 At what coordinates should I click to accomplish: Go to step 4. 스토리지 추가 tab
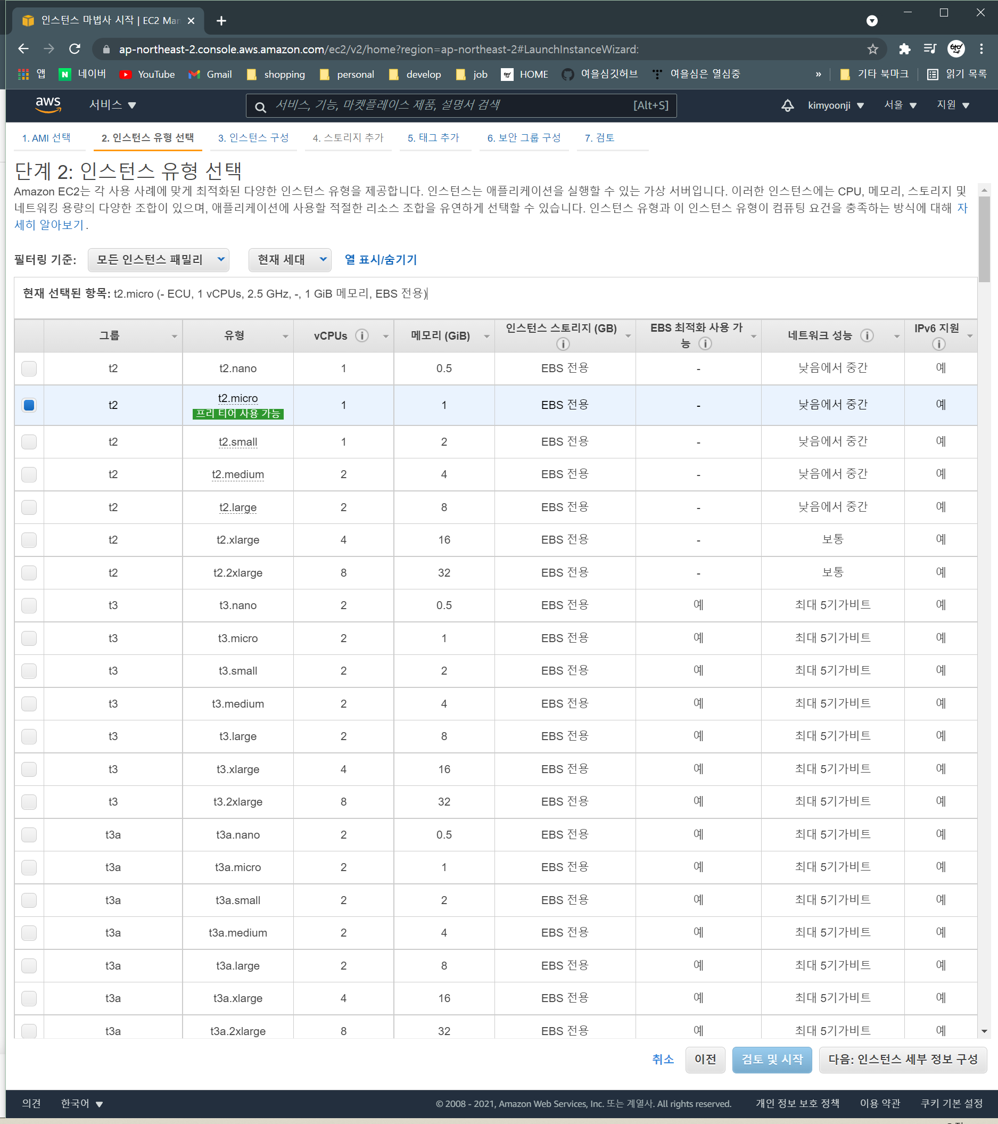point(348,138)
